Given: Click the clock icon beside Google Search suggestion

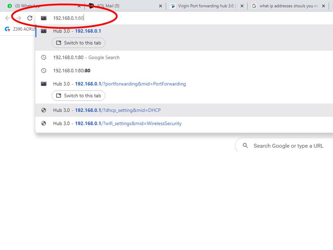Looking at the screenshot, I should [44, 58].
